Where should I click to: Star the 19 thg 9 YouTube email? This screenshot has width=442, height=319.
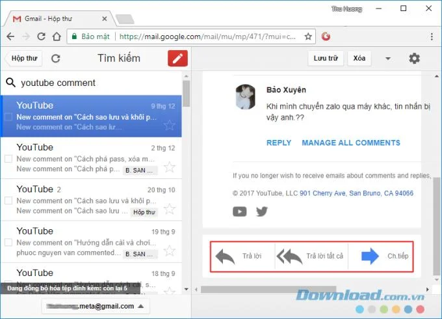170,251
